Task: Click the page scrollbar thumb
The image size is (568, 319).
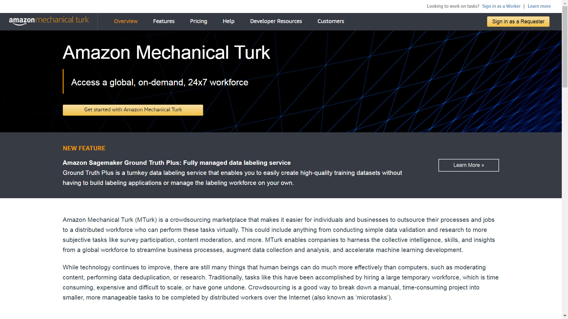Action: (565, 47)
